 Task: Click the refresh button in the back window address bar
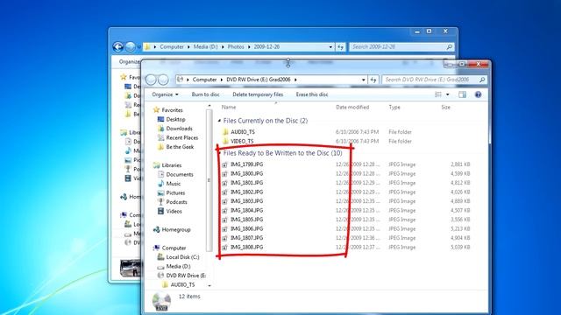pyautogui.click(x=341, y=46)
